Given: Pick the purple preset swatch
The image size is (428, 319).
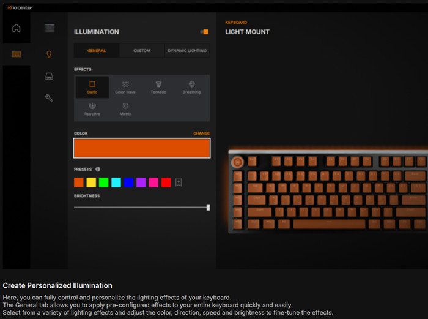Looking at the screenshot, I should (141, 182).
